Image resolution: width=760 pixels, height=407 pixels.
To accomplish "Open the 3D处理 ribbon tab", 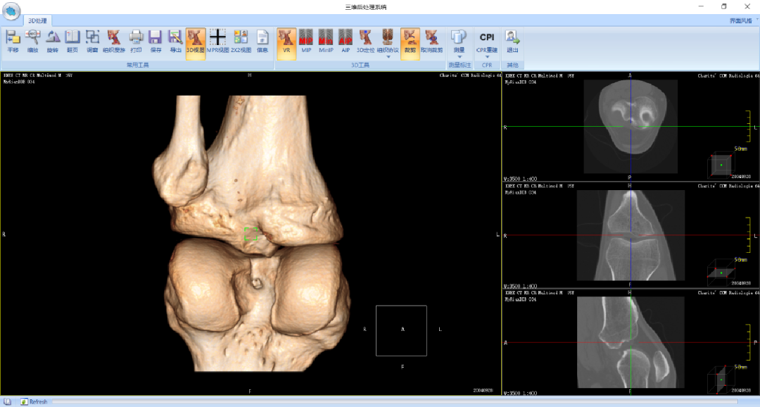I will (37, 20).
